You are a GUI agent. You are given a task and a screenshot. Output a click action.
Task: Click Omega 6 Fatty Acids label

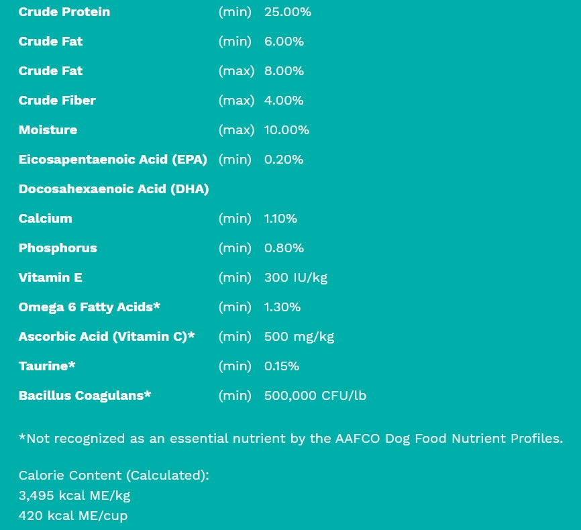pyautogui.click(x=89, y=307)
